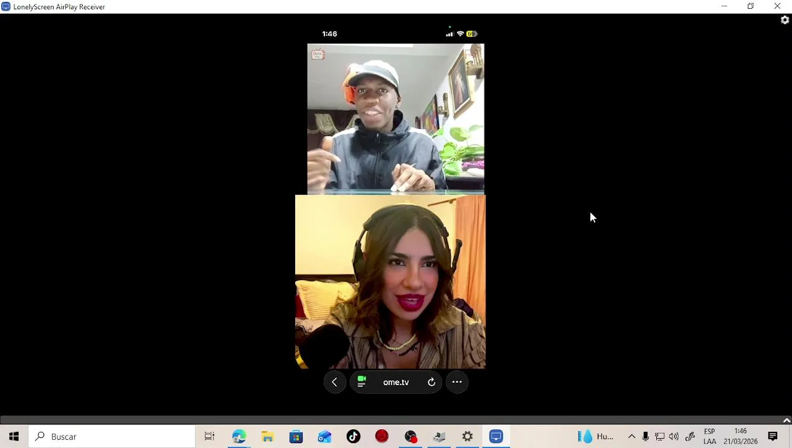Switch ESP LAA input language
This screenshot has width=792, height=448.
[710, 437]
